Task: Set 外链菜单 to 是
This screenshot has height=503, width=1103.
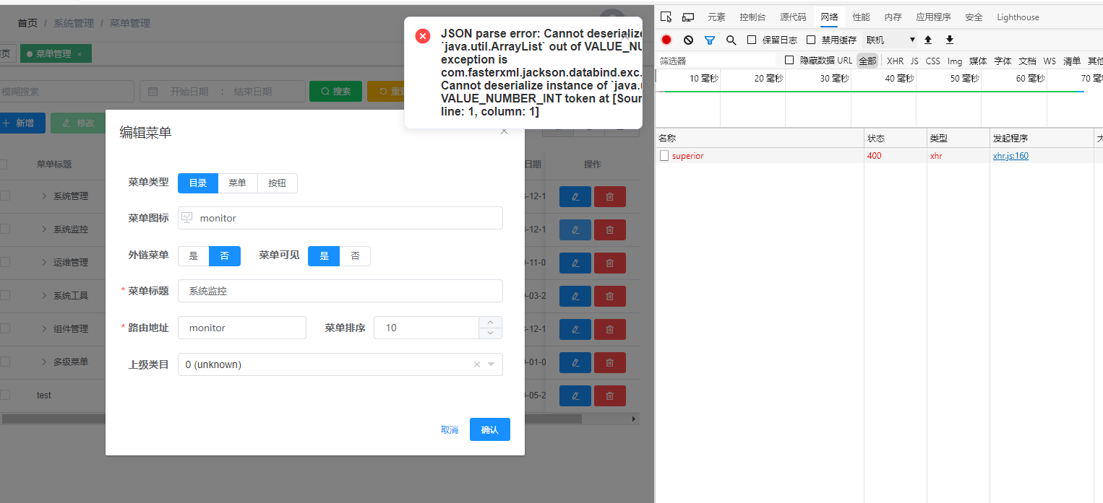Action: [x=194, y=256]
